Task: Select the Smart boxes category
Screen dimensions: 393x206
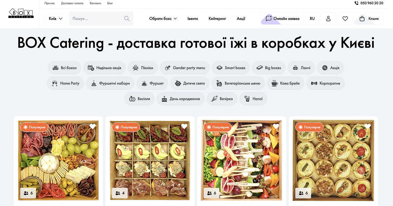Action: click(x=231, y=68)
